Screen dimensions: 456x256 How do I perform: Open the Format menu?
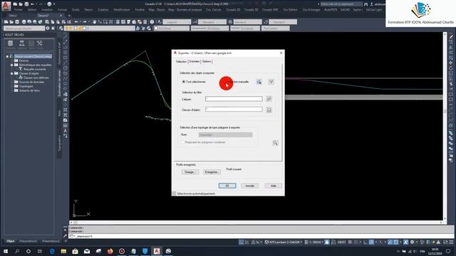pyautogui.click(x=62, y=9)
